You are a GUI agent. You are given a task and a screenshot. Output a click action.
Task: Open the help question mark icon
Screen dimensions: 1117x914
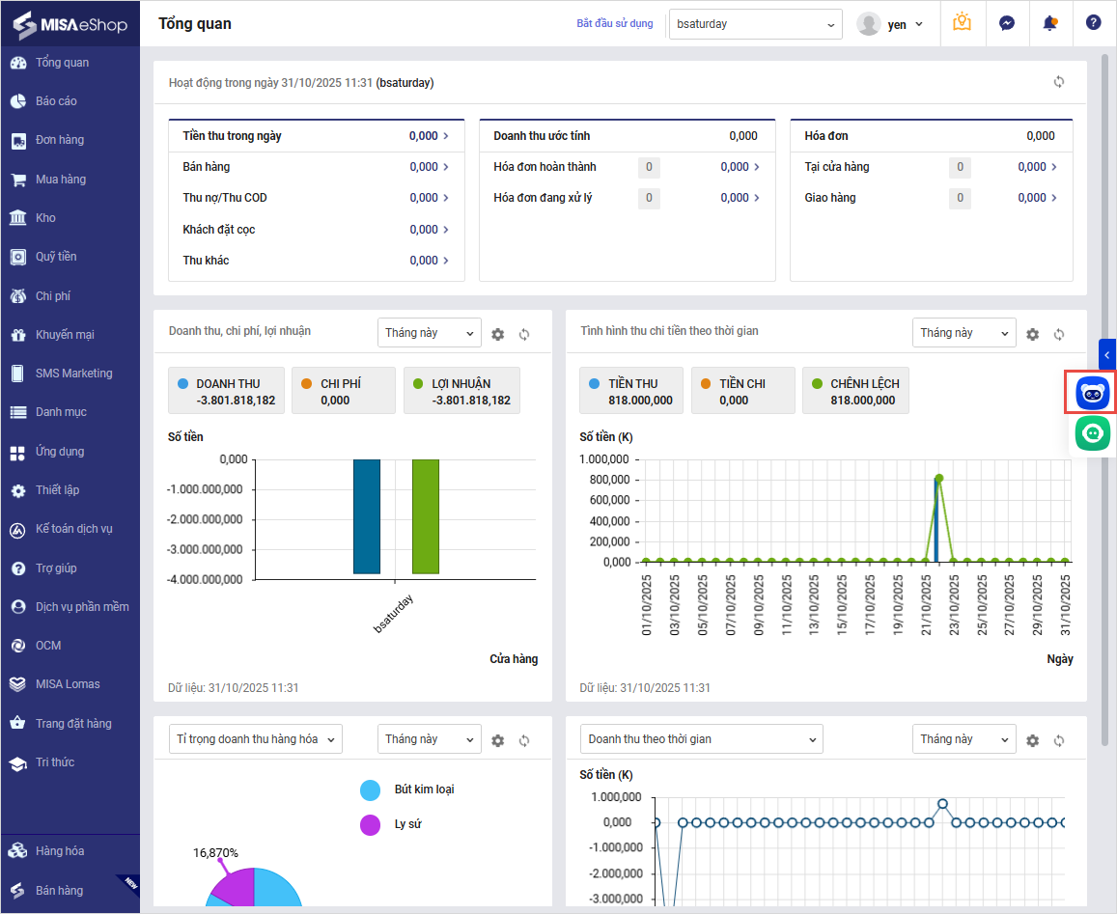pyautogui.click(x=1093, y=23)
